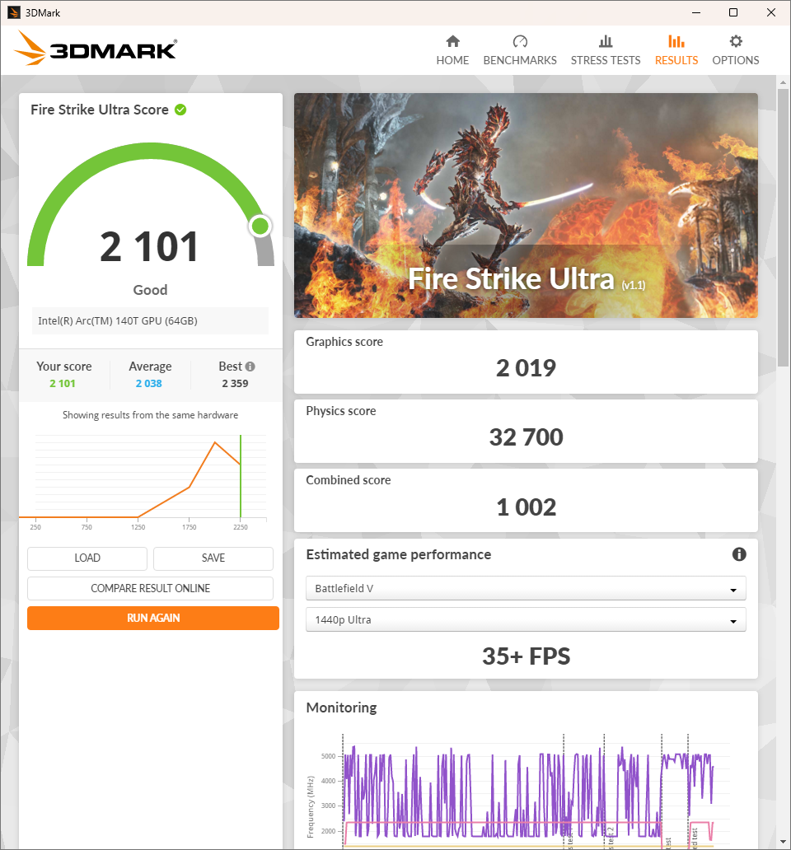Click the green score gauge indicator knob
Image resolution: width=791 pixels, height=850 pixels.
point(260,226)
